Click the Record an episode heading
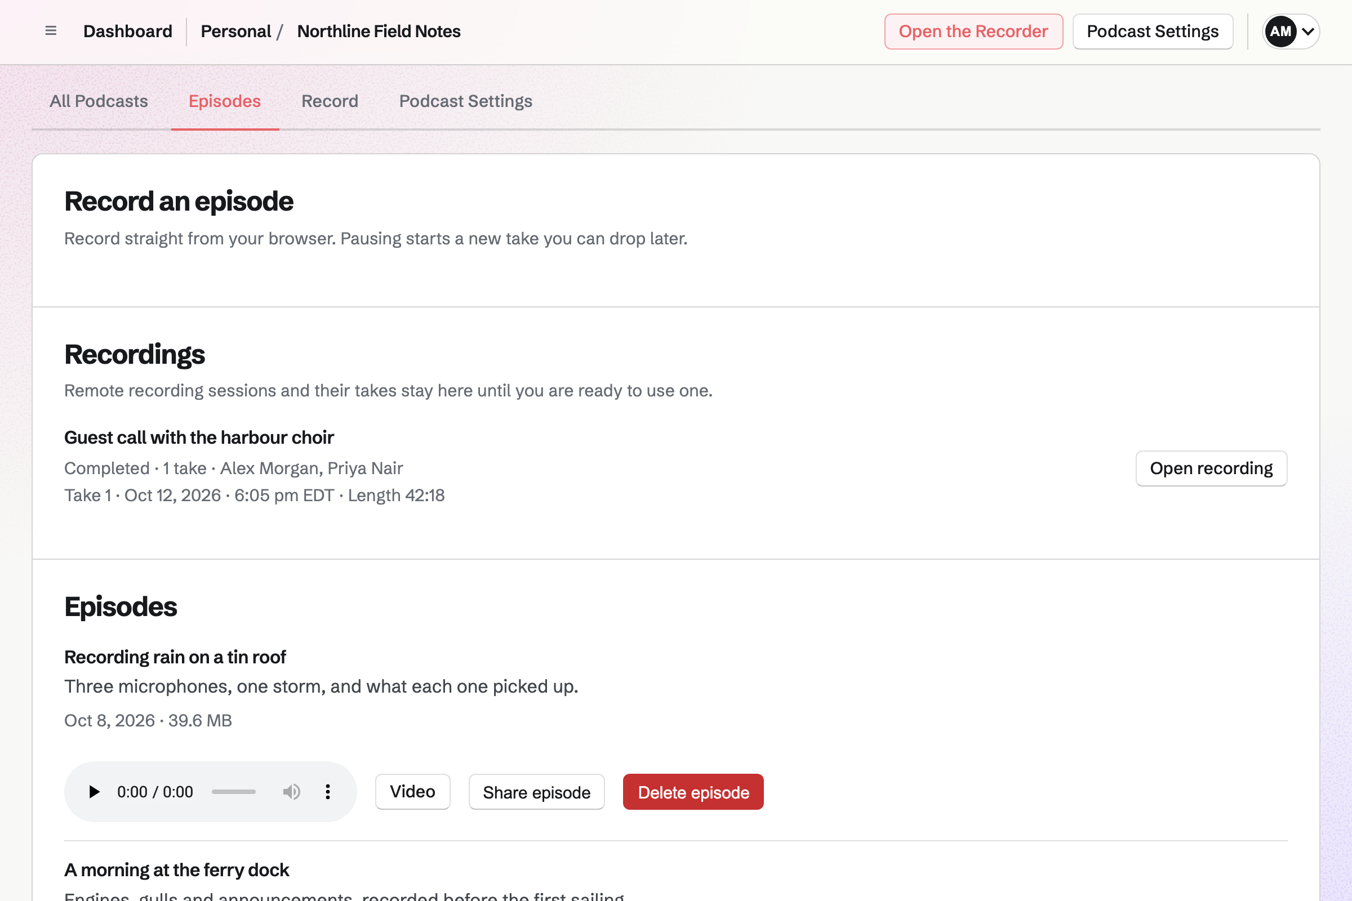Image resolution: width=1352 pixels, height=901 pixels. click(179, 202)
